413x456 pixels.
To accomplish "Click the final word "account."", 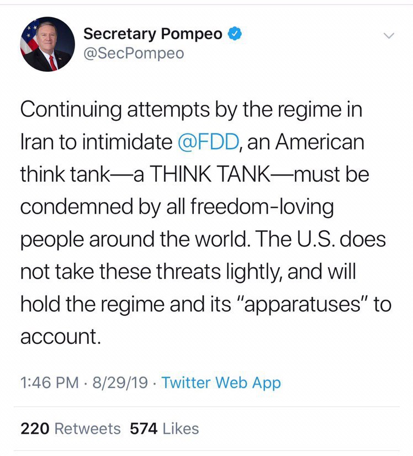I will pyautogui.click(x=61, y=336).
